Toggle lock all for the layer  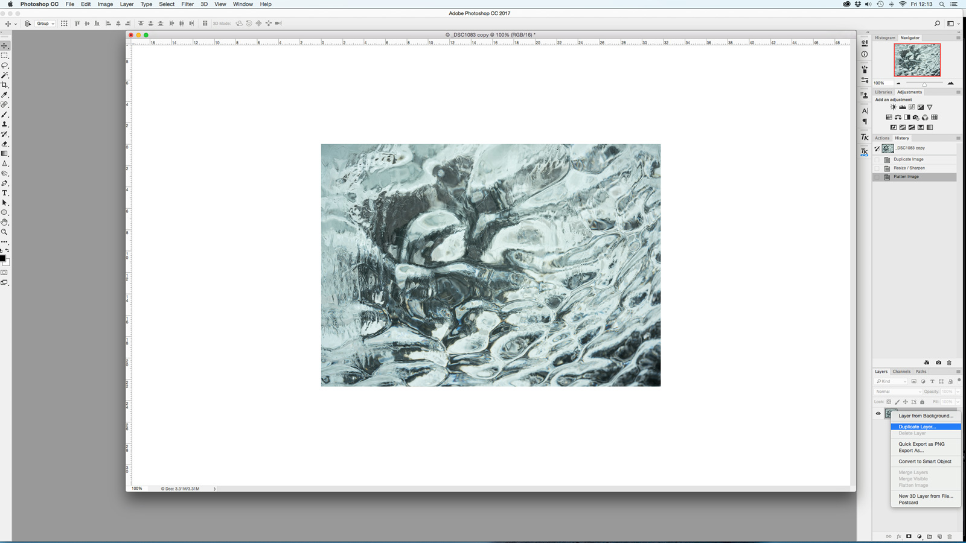pos(922,402)
